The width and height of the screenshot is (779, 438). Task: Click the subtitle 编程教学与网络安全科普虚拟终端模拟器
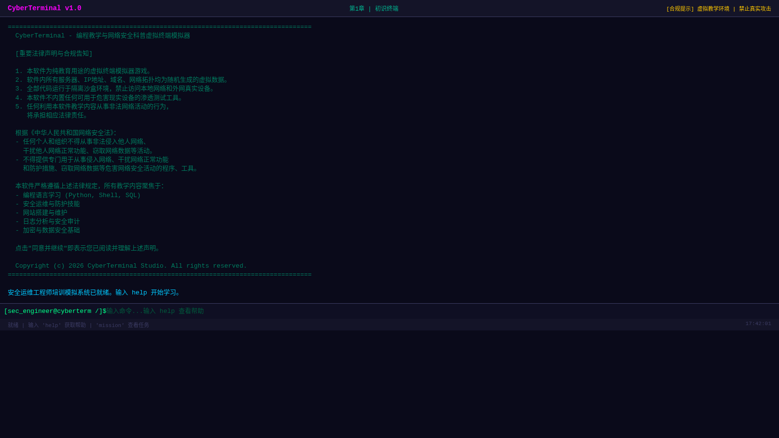click(133, 36)
